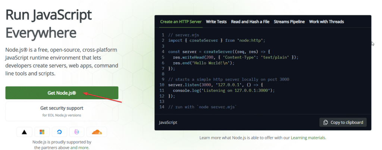Click the Cloudflare orange cloud logo
The width and height of the screenshot is (382, 150).
tap(97, 132)
